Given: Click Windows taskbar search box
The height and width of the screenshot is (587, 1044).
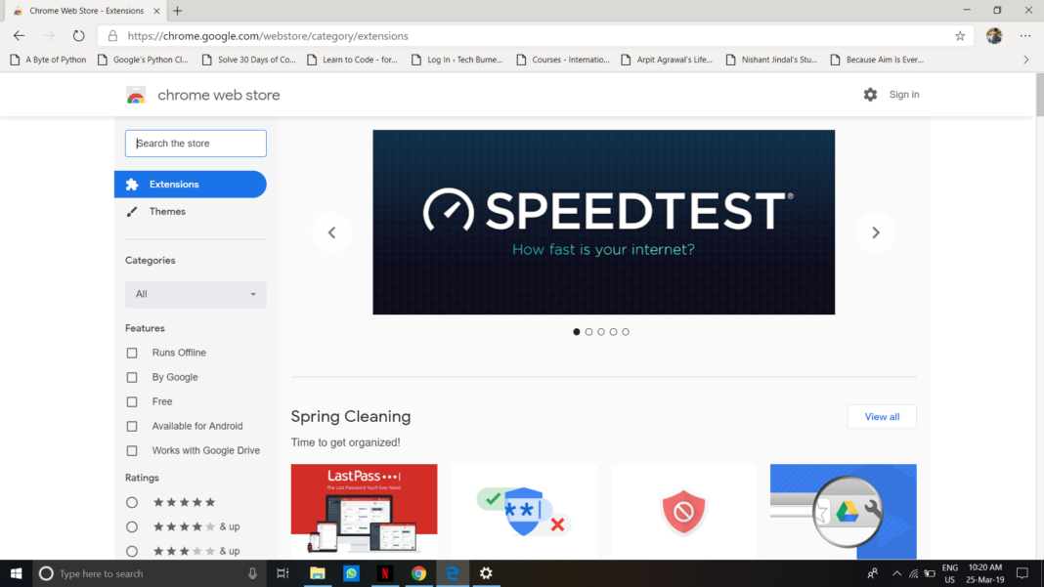Looking at the screenshot, I should coord(150,573).
